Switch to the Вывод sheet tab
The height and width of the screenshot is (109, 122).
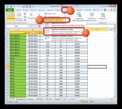[x=58, y=99]
